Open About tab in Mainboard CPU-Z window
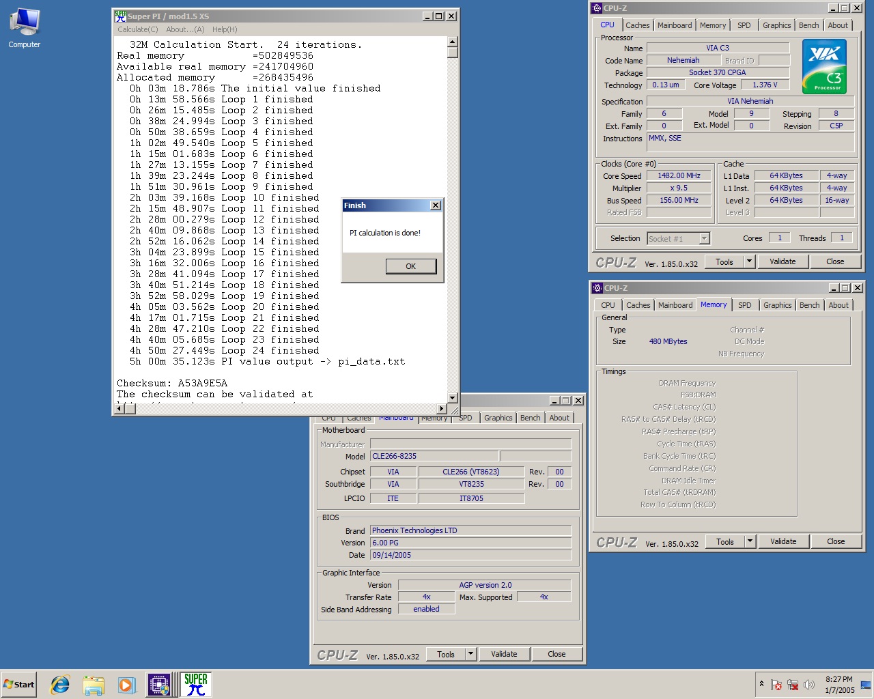The height and width of the screenshot is (699, 874). point(559,418)
